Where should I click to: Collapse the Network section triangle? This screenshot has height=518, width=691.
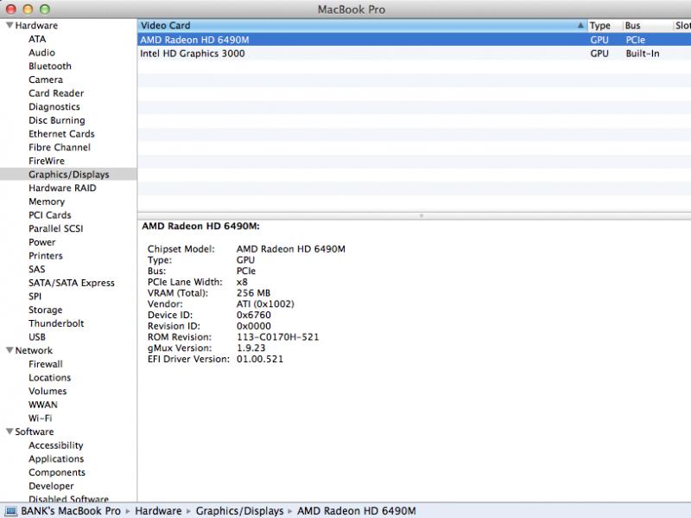[10, 350]
